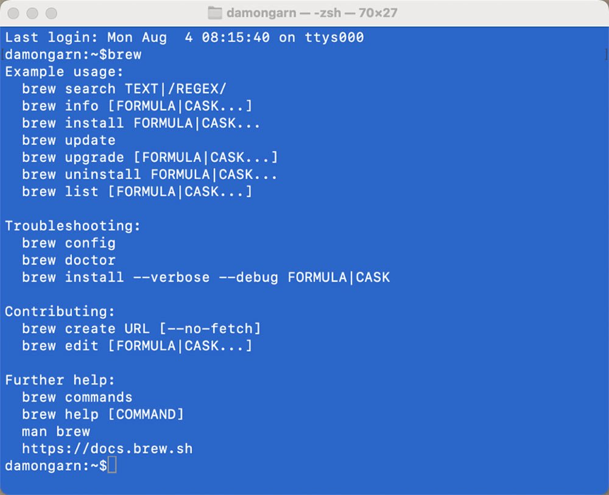This screenshot has height=495, width=609.
Task: Click the cursor block at the bottom prompt
Action: (111, 466)
